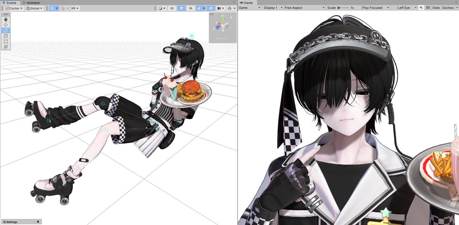
Task: Open the draw mode shading dropdown
Action: pyautogui.click(x=162, y=8)
